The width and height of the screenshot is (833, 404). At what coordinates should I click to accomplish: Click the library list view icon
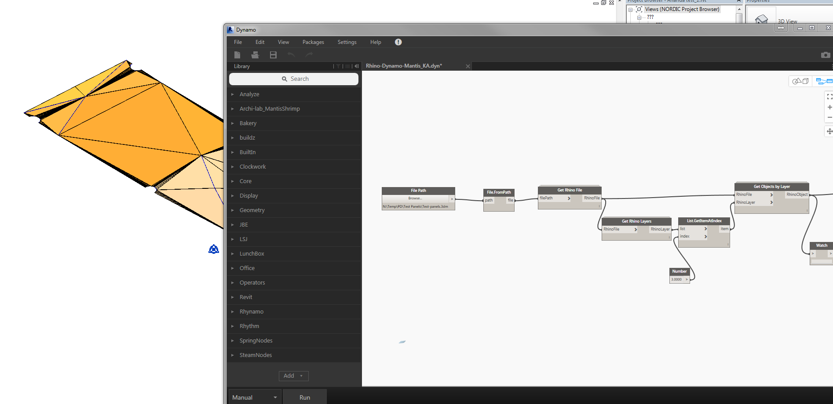click(347, 66)
